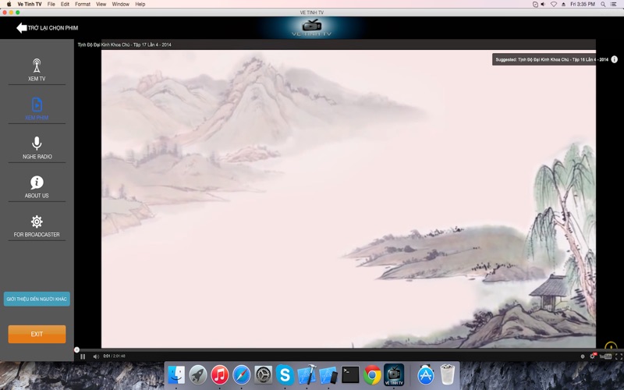Open the XEM TV antenna icon
The image size is (624, 390).
[37, 66]
